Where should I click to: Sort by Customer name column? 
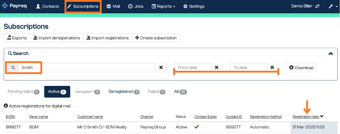point(90,117)
